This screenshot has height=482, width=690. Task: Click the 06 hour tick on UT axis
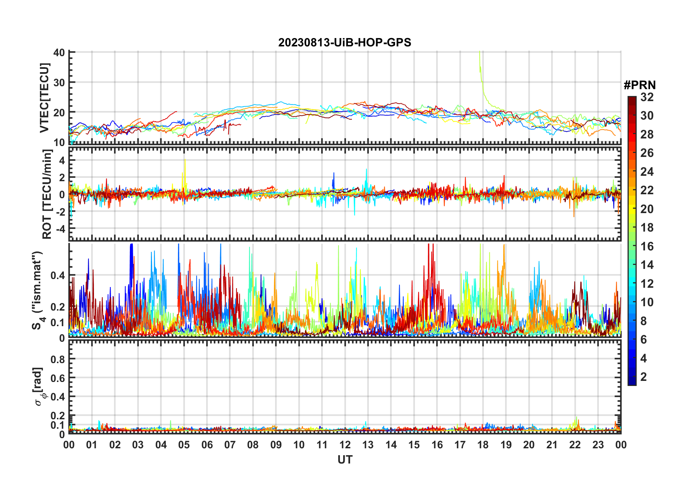click(x=207, y=445)
